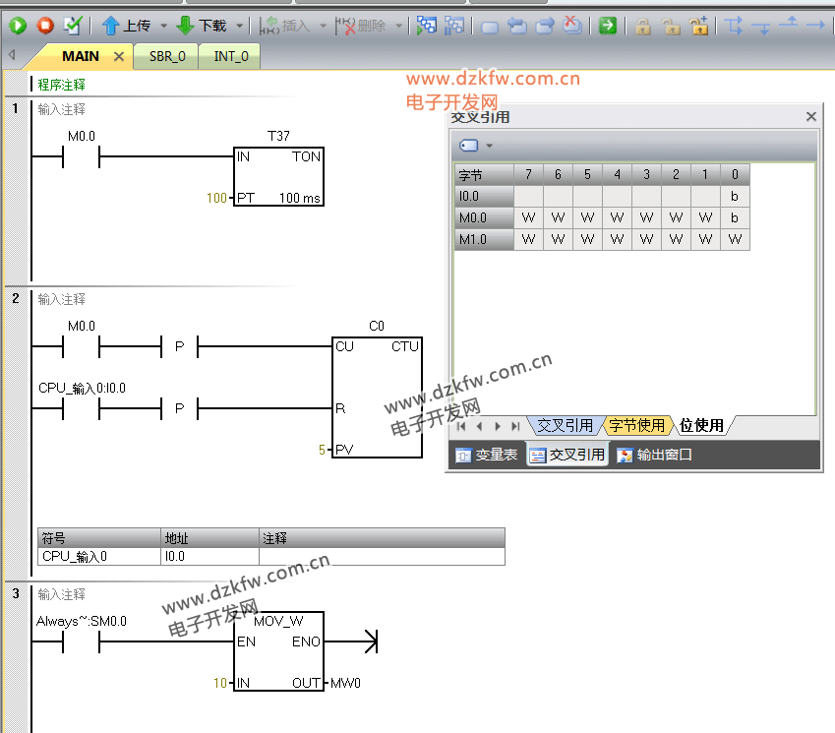
Task: Click the green arrow go-to icon
Action: click(608, 26)
